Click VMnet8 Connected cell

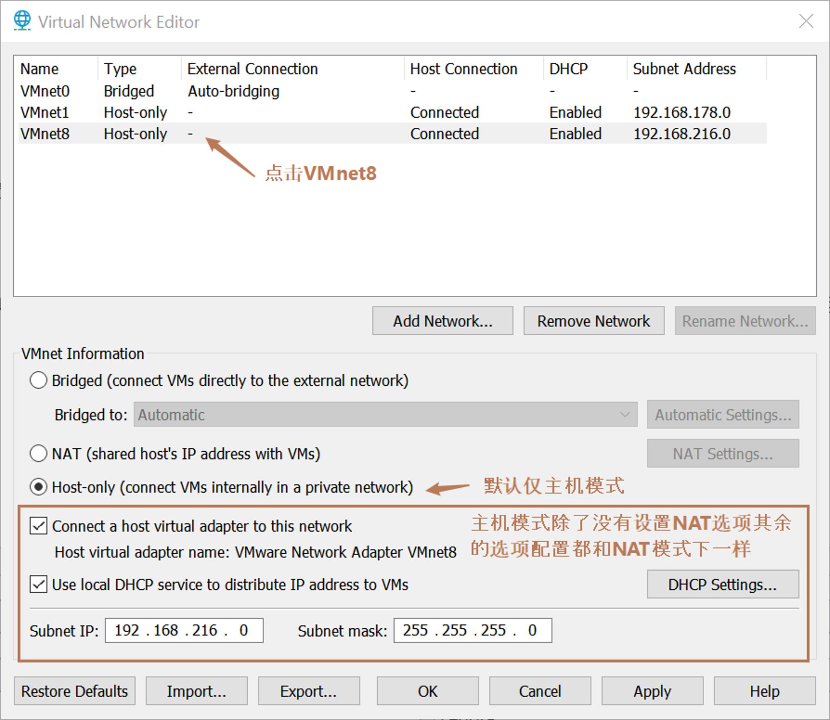pos(444,134)
